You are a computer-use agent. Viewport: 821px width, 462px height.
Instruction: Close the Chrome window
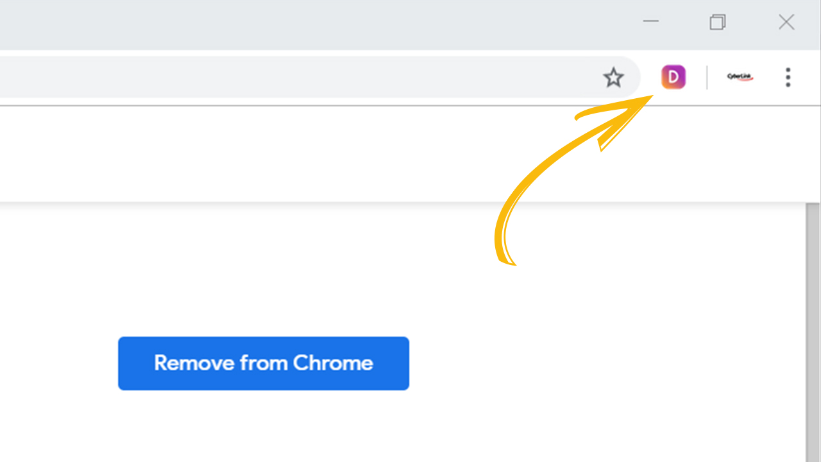click(x=786, y=22)
